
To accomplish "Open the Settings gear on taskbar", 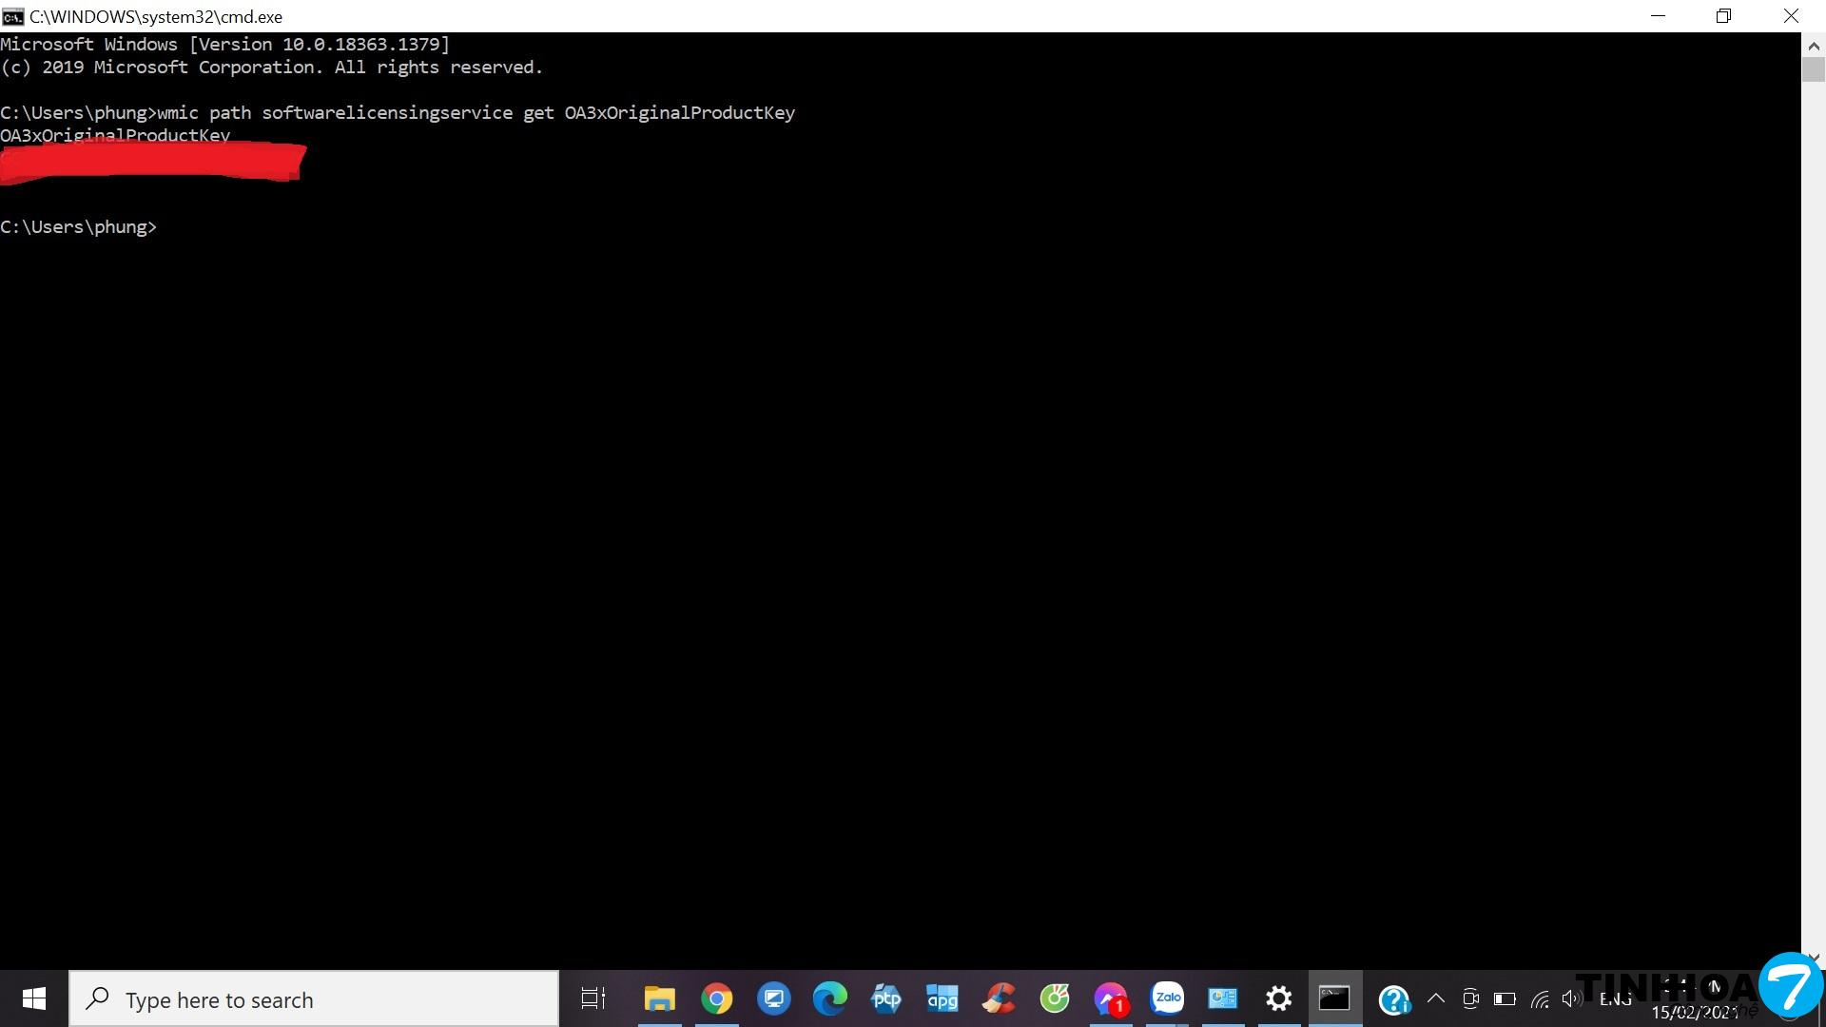I will coord(1279,998).
